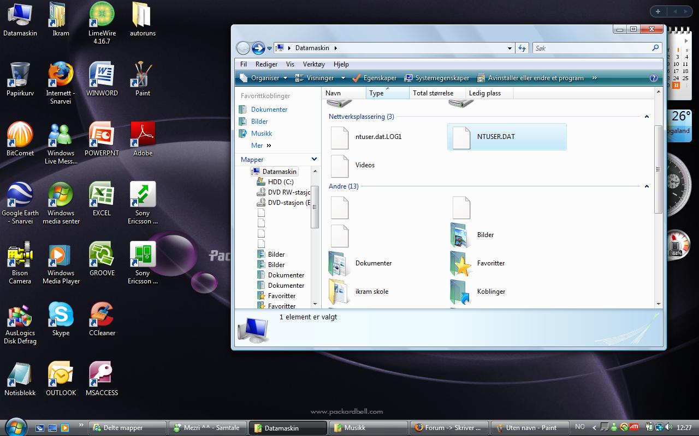Open the Fil menu
Viewport: 699px width, 436px height.
244,64
